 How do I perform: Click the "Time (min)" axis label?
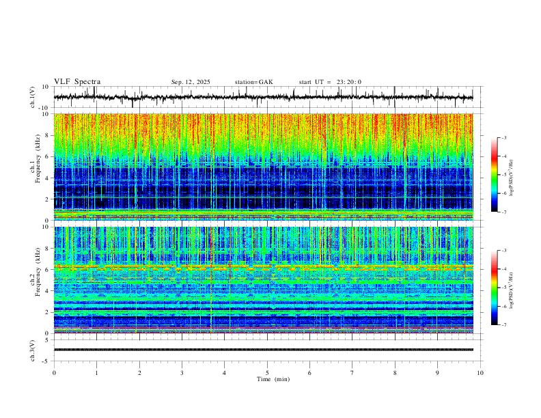pos(273,379)
